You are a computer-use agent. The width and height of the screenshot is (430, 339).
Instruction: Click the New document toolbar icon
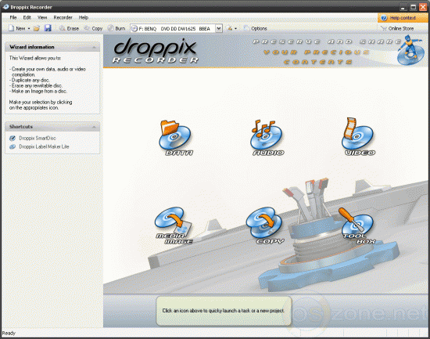tap(12, 28)
